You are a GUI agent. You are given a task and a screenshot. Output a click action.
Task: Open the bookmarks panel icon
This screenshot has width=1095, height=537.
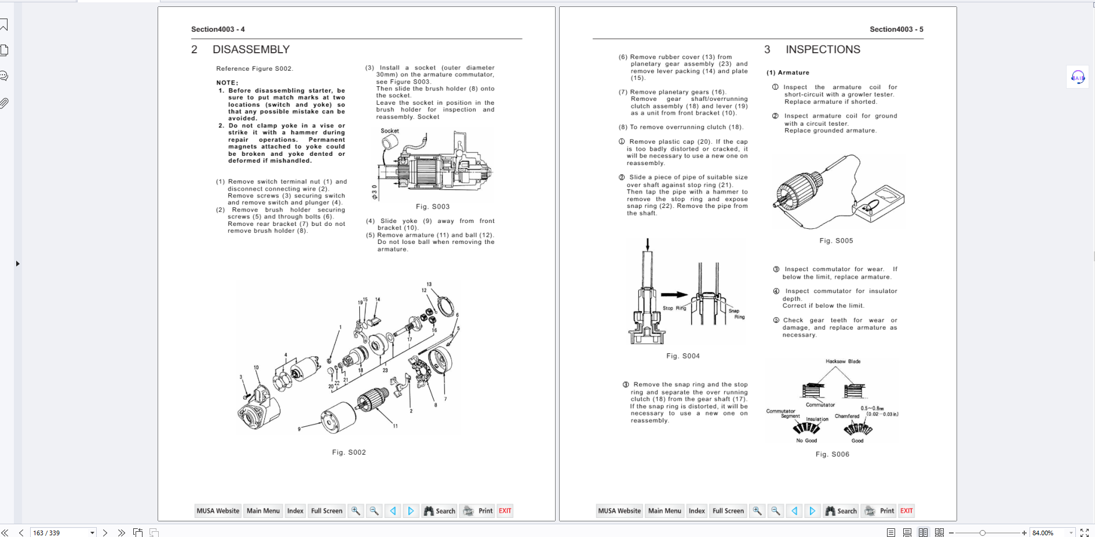[4, 25]
